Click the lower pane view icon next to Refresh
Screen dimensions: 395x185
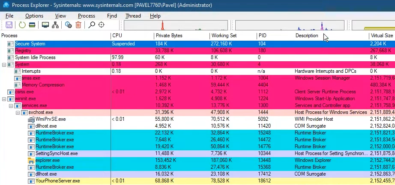pos(32,25)
